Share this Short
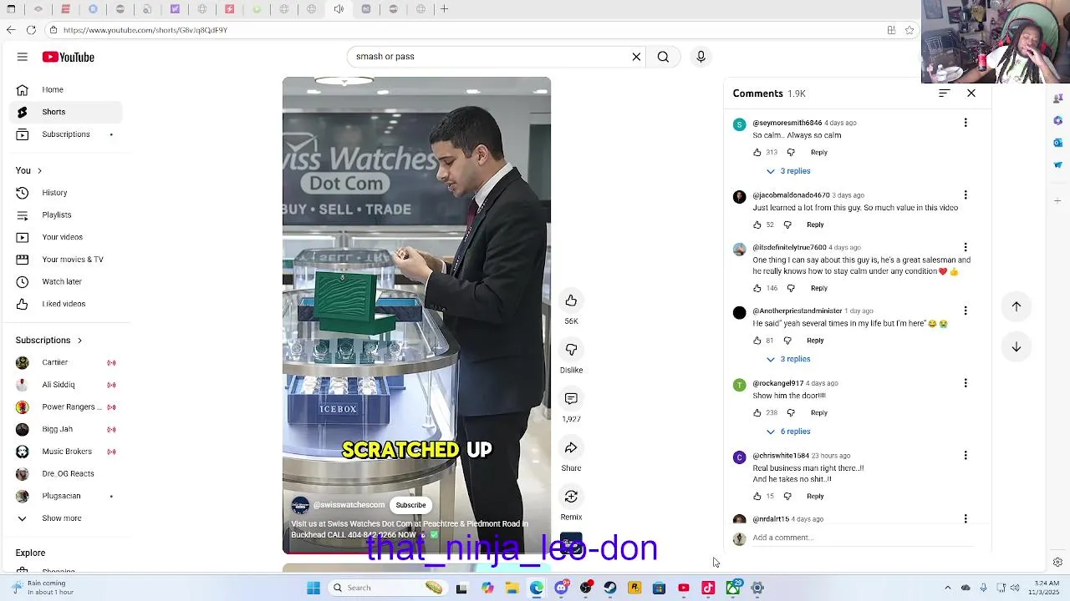The image size is (1070, 601). click(x=571, y=448)
